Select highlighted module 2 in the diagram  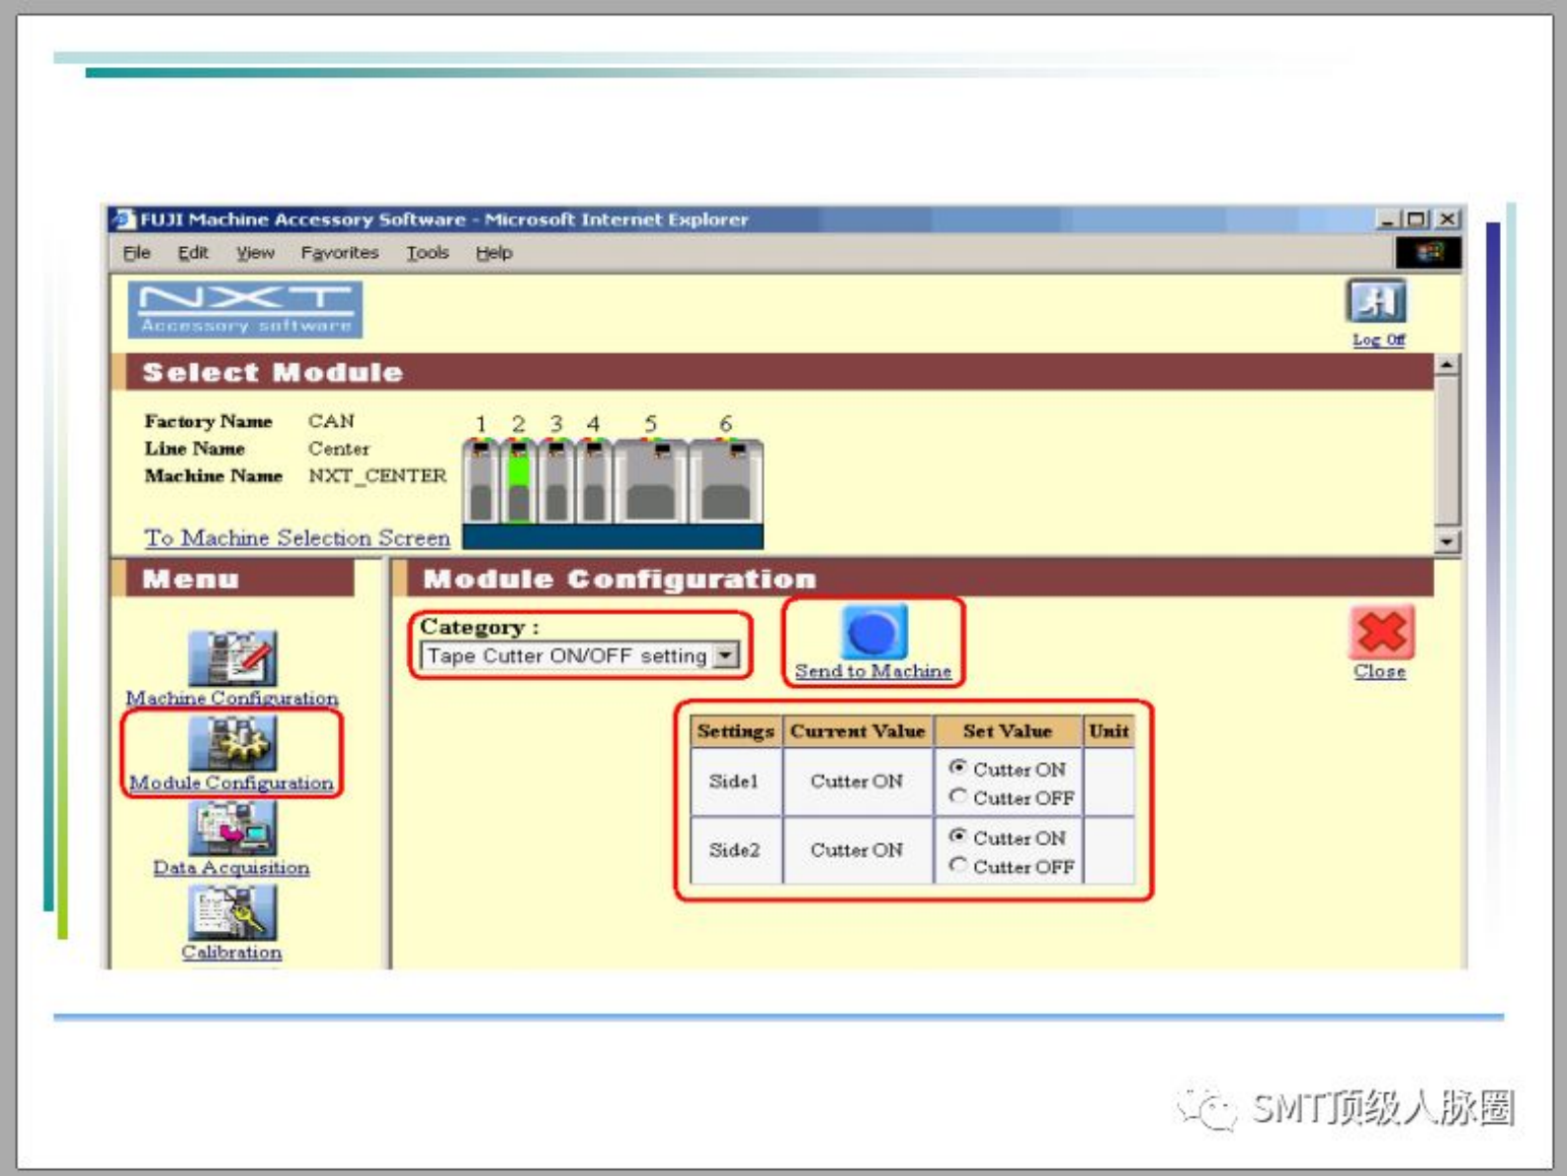coord(518,481)
